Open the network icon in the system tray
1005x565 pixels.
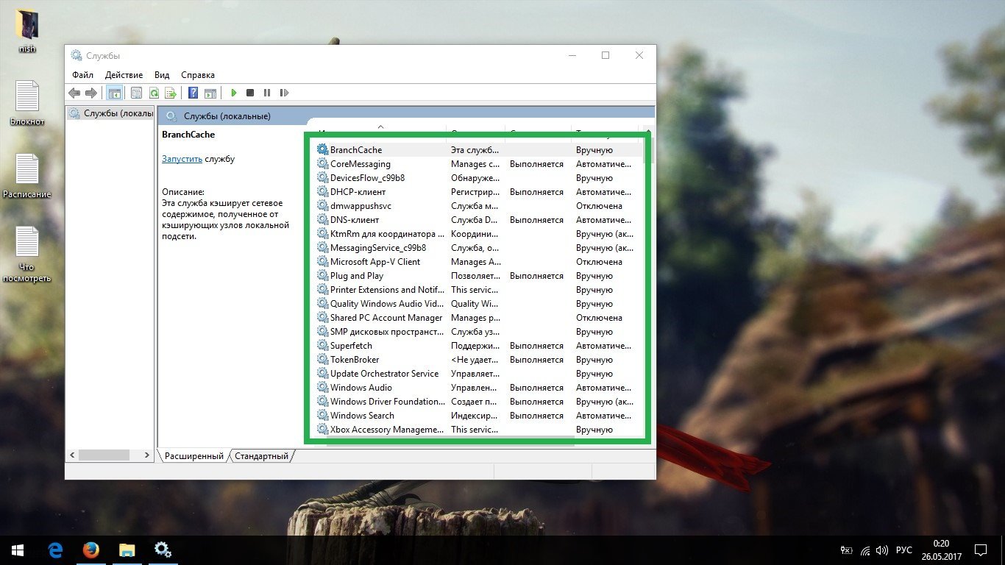865,550
